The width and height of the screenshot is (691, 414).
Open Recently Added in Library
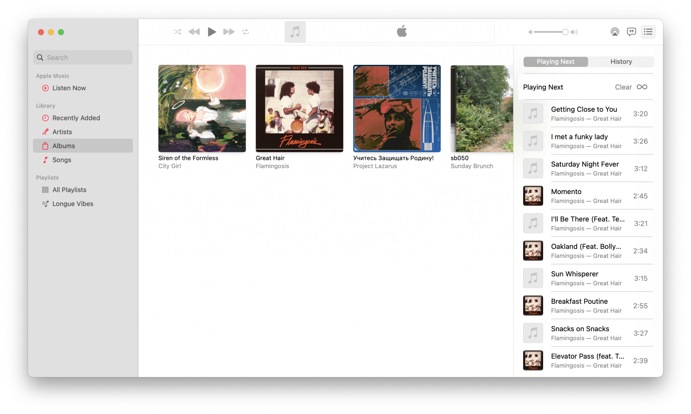83,118
